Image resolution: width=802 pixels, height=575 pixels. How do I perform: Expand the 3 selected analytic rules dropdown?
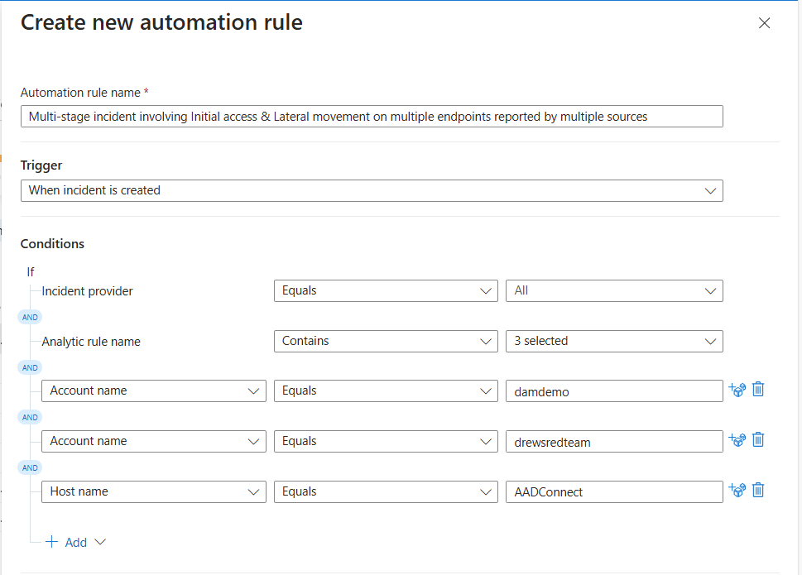click(x=613, y=341)
